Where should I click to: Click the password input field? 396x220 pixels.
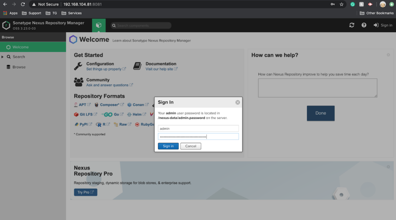tap(198, 137)
